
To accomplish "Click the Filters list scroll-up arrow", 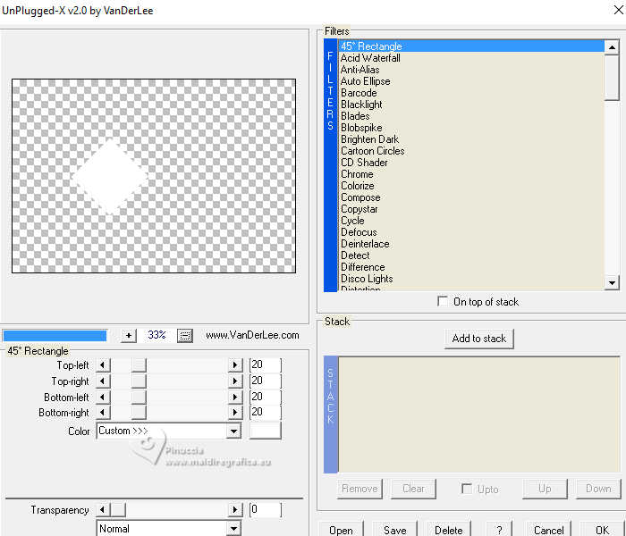I will pos(612,47).
